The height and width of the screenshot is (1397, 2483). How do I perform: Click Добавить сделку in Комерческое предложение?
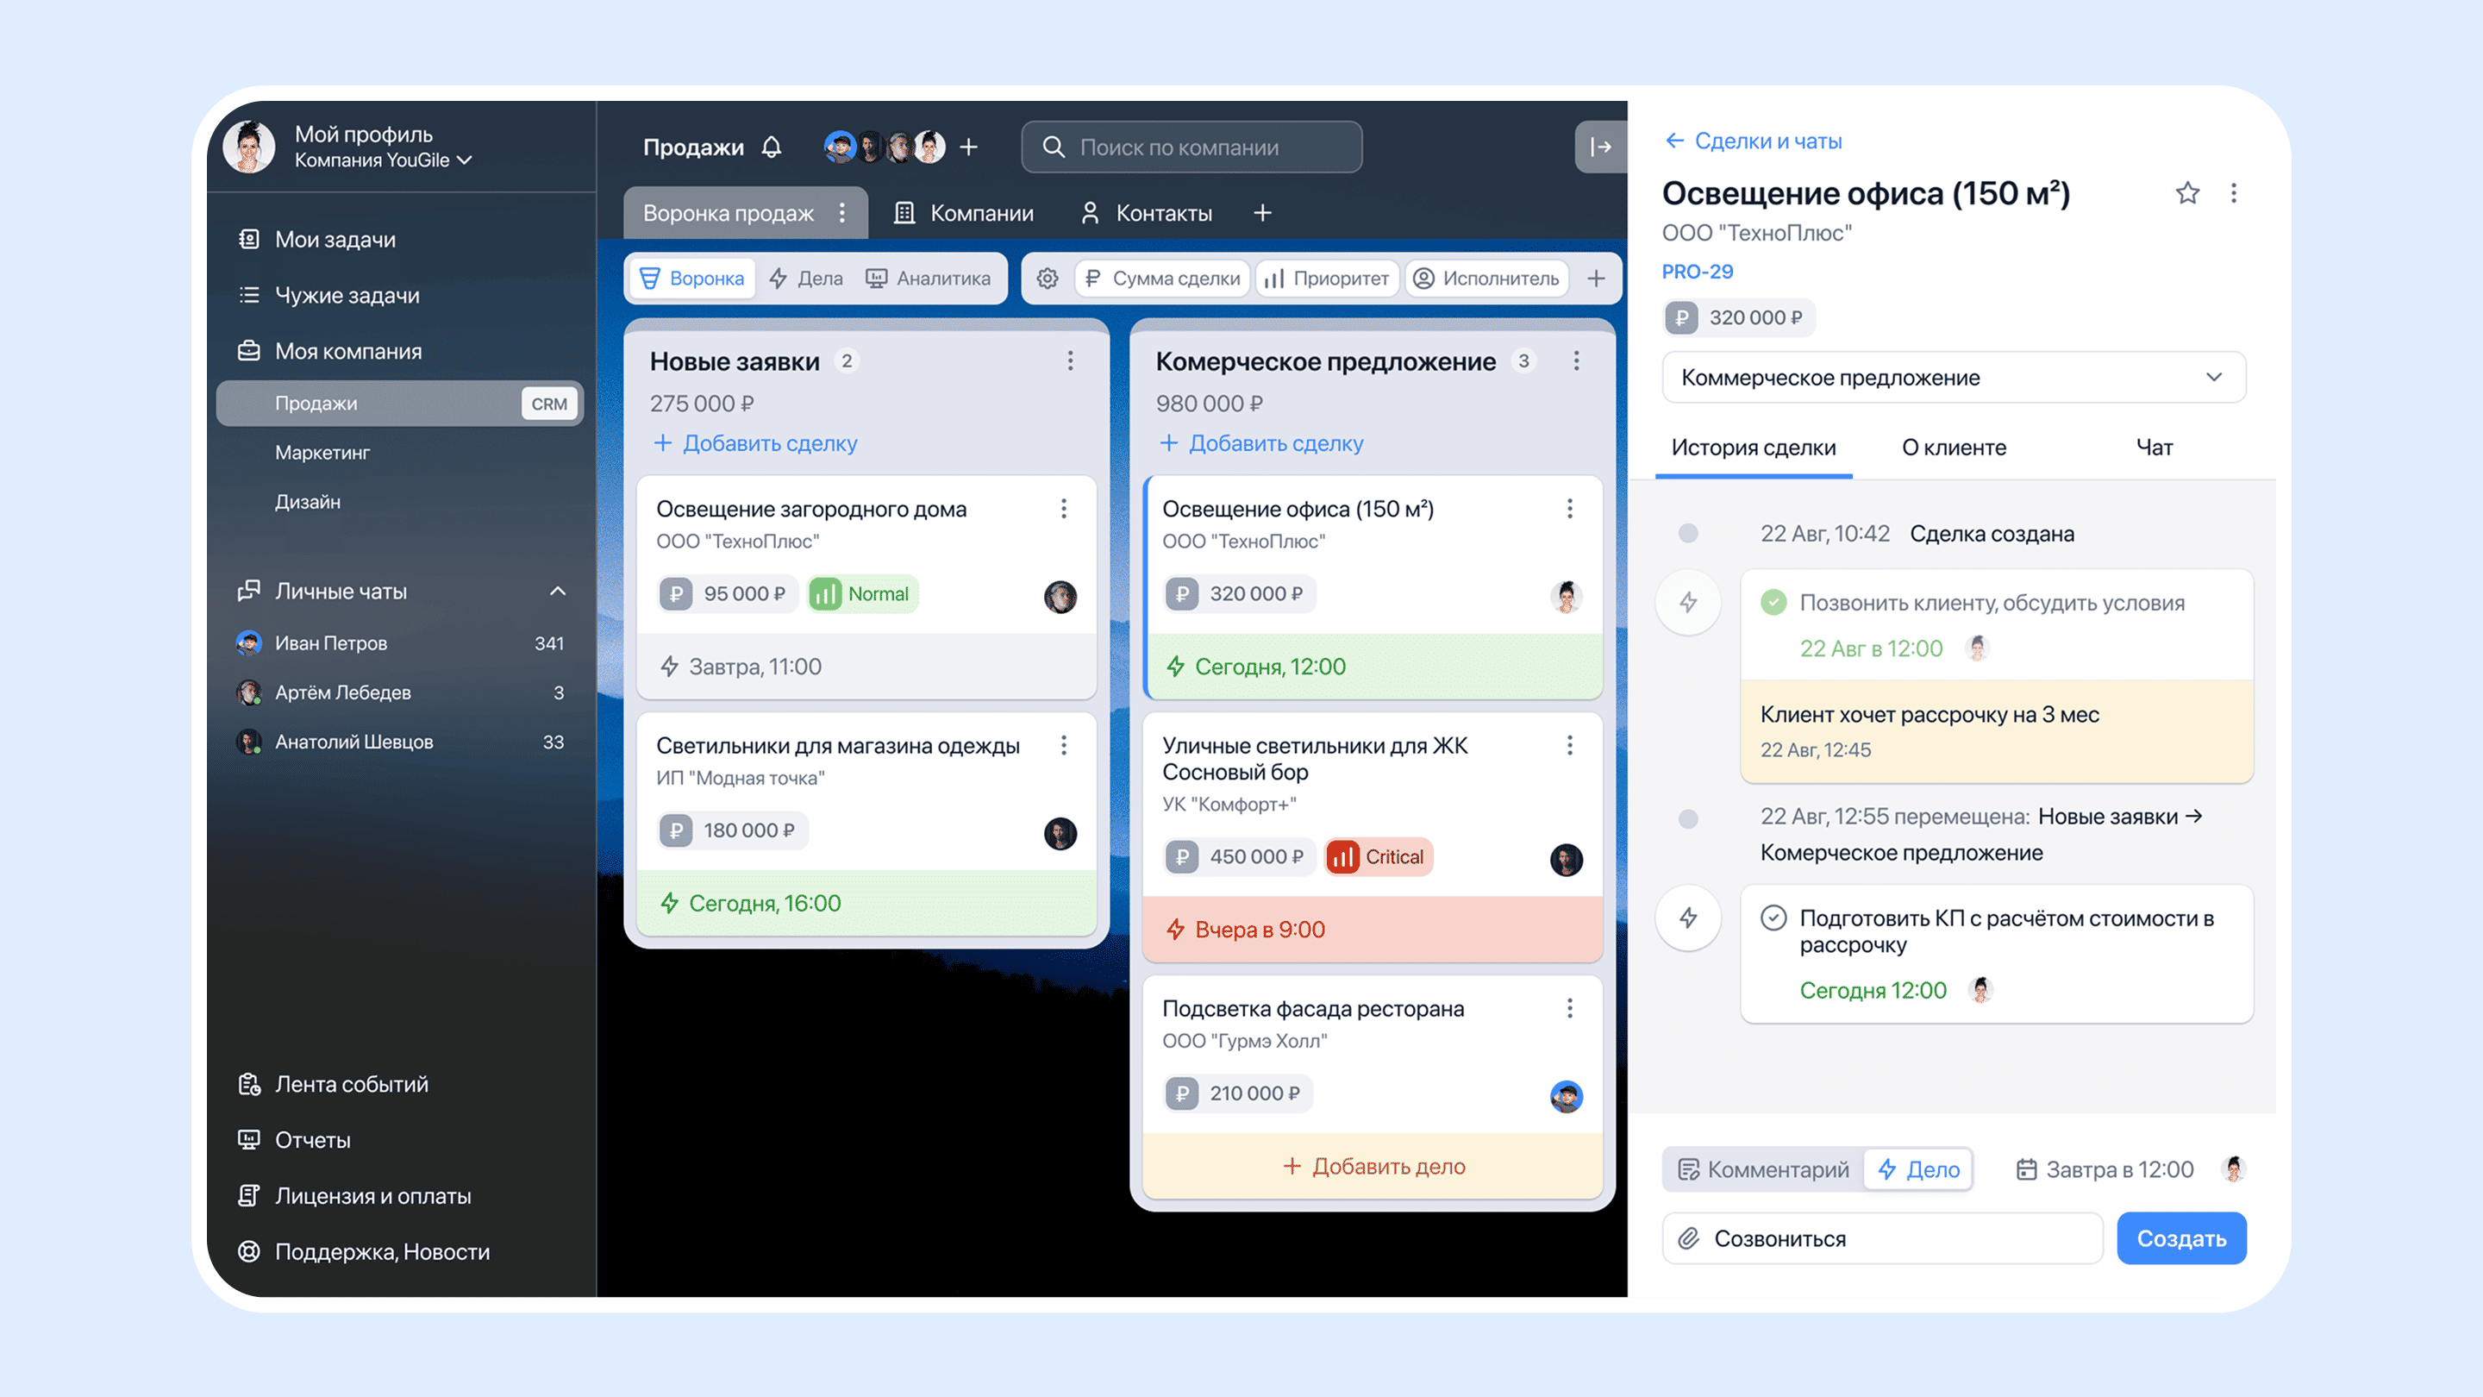click(1261, 443)
